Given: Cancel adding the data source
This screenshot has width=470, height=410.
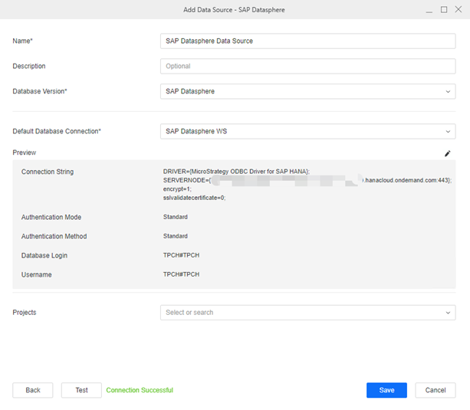Looking at the screenshot, I should pos(435,390).
